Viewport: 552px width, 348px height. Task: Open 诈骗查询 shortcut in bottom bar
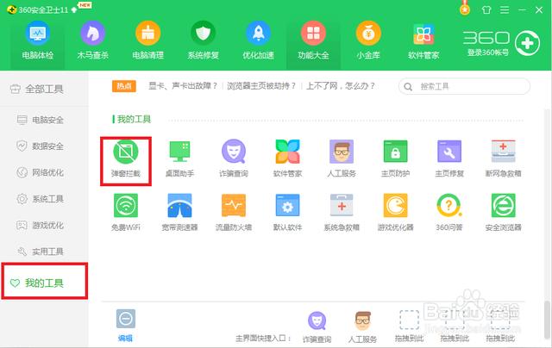(317, 327)
